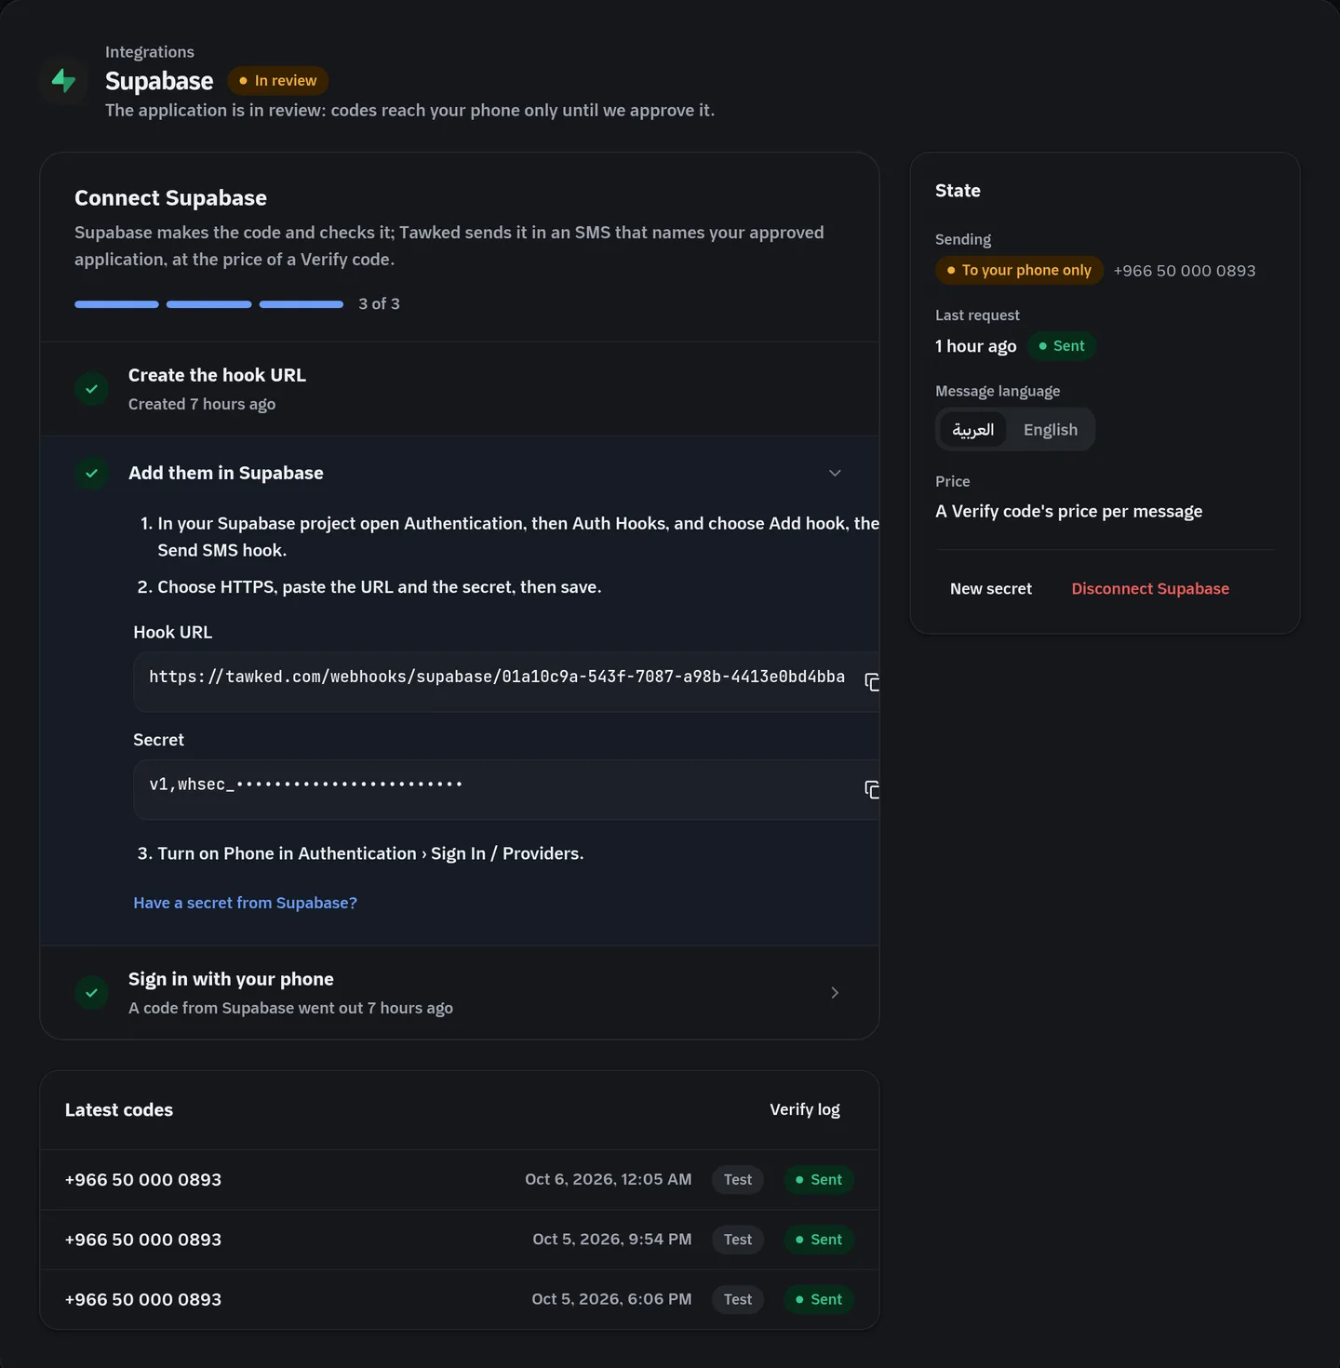1340x1368 pixels.
Task: Click the checkmark beside Create the hook URL
Action: click(x=91, y=389)
